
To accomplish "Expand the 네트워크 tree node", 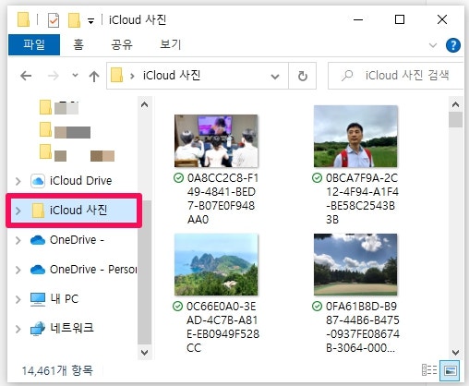I will (18, 329).
